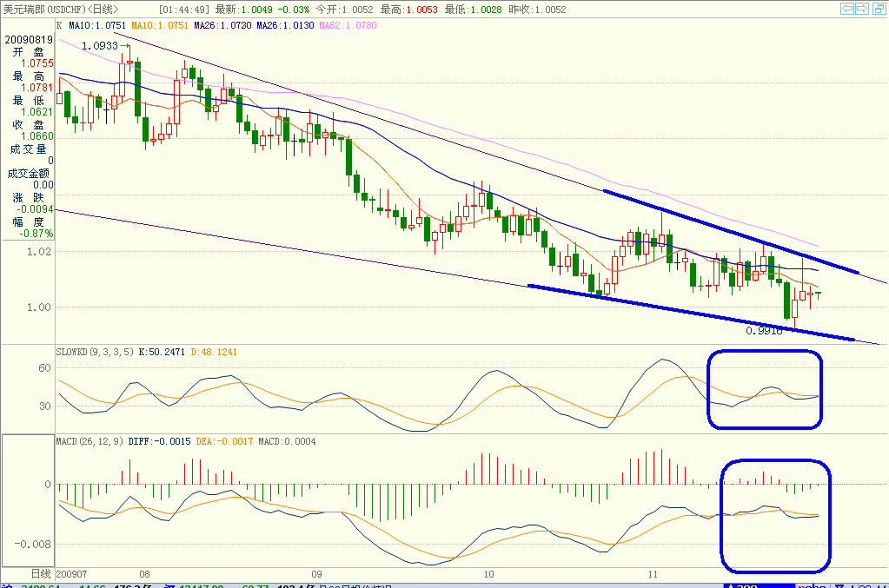Click the MACD(26,12,9) indicator name
Viewport: 889px width, 588px height.
tap(90, 442)
